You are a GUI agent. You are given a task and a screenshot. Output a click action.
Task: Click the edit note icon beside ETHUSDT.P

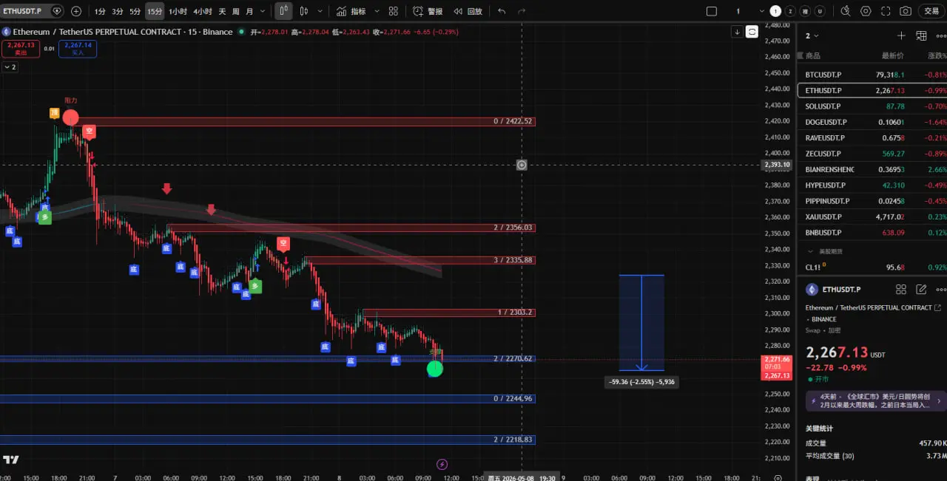coord(921,290)
